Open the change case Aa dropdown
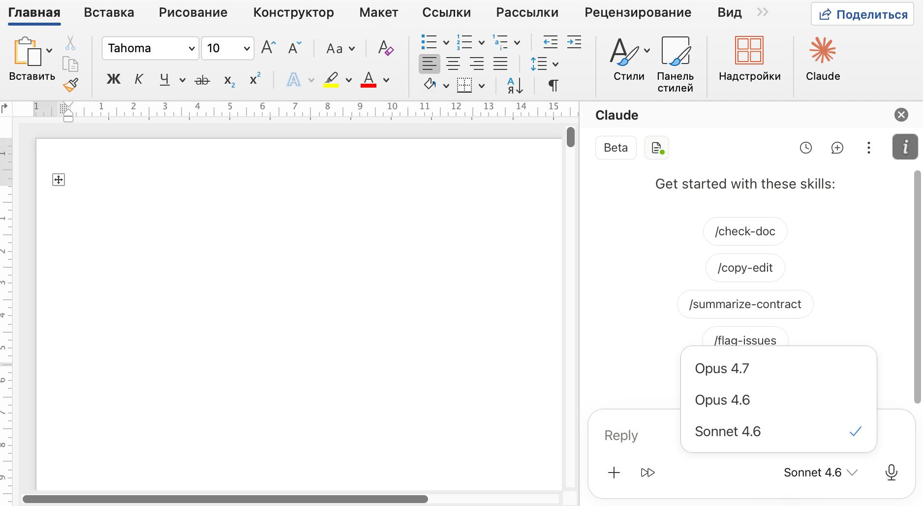 (x=340, y=48)
